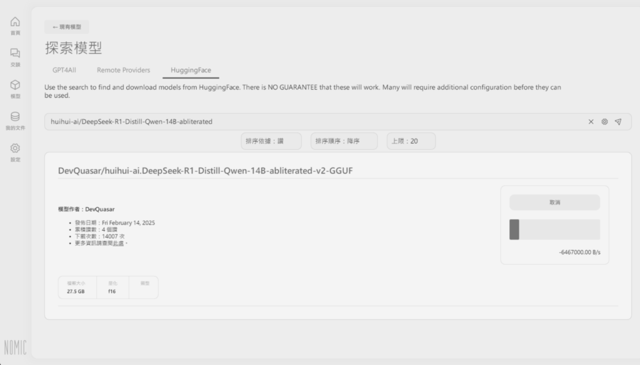This screenshot has height=365, width=640.
Task: Go back to existing models (現有模型)
Action: (x=66, y=27)
